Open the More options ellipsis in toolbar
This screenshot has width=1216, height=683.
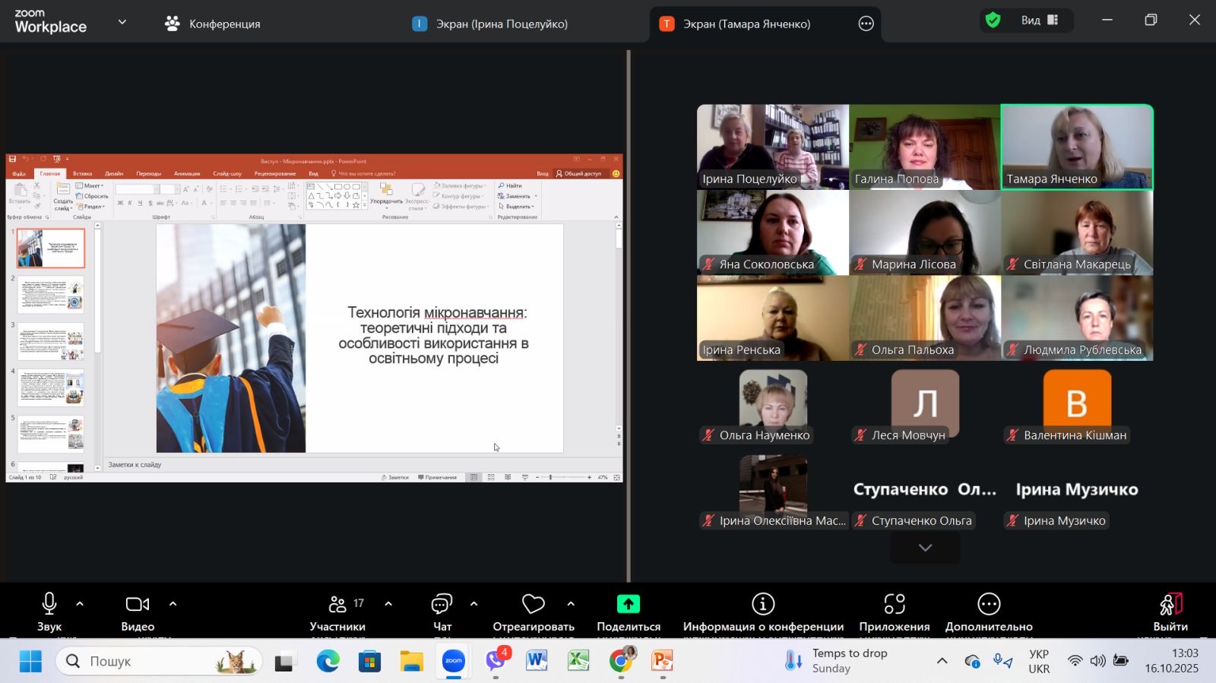coord(988,612)
